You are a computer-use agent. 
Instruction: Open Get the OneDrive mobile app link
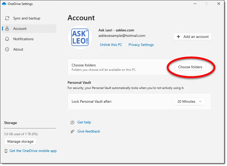33,151
